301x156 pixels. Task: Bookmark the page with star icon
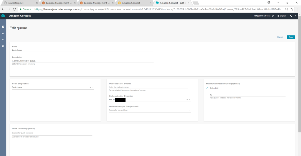point(292,9)
